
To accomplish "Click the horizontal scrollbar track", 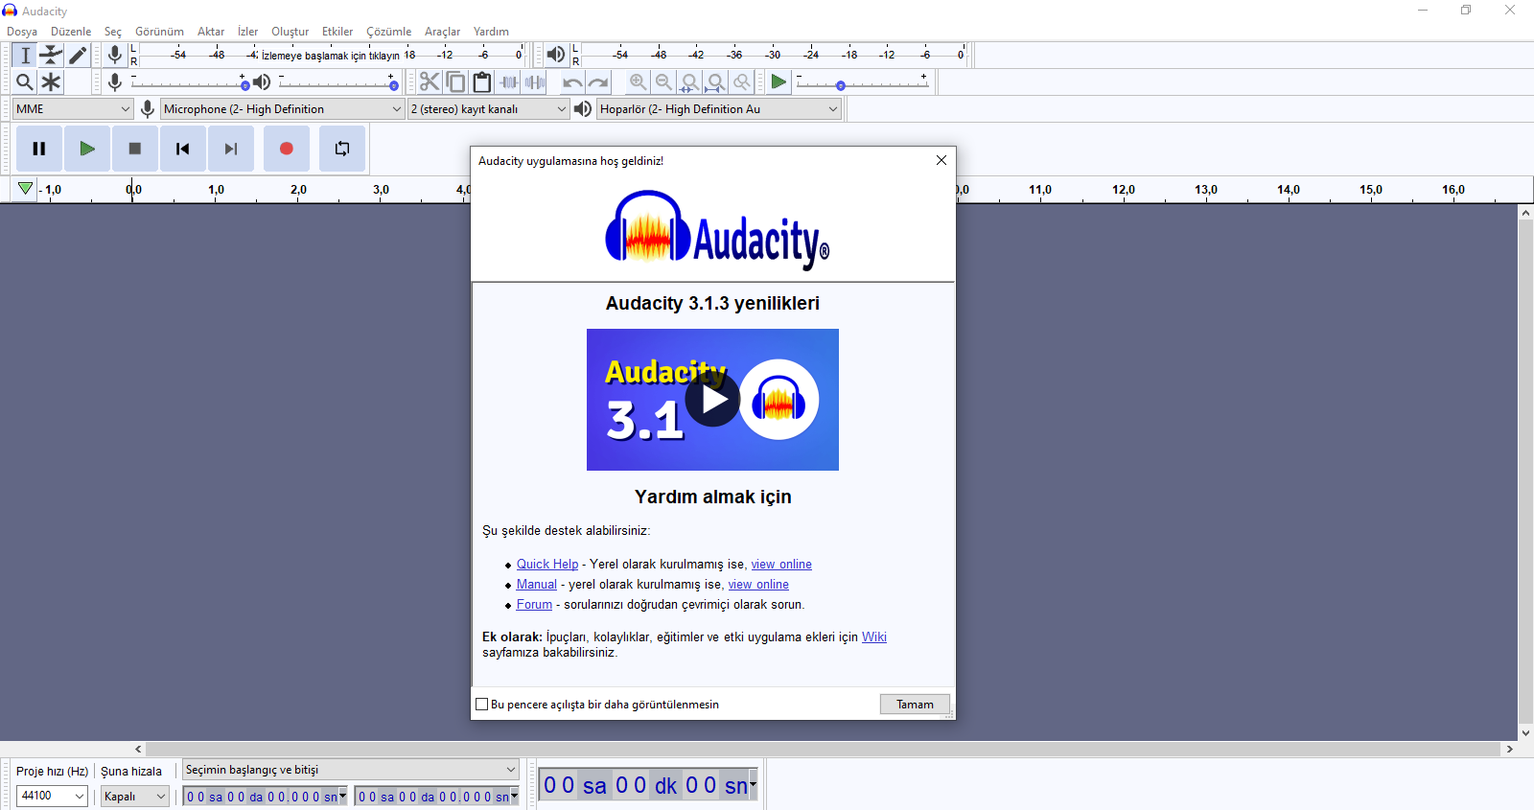I will (x=823, y=750).
